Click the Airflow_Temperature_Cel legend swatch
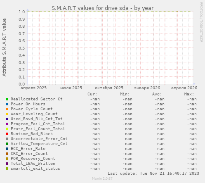This screenshot has width=205, height=183. [7, 144]
